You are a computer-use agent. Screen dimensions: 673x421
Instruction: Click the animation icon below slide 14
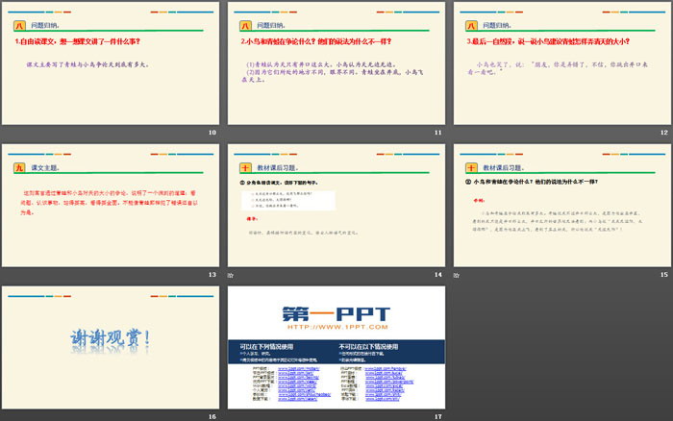coord(231,275)
